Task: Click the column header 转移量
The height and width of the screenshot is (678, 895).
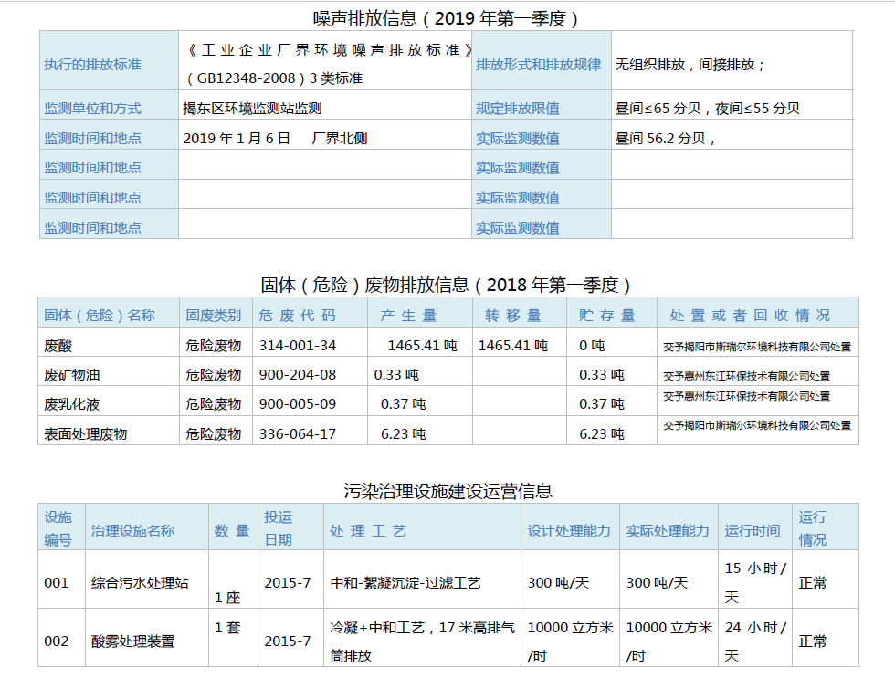Action: click(513, 316)
